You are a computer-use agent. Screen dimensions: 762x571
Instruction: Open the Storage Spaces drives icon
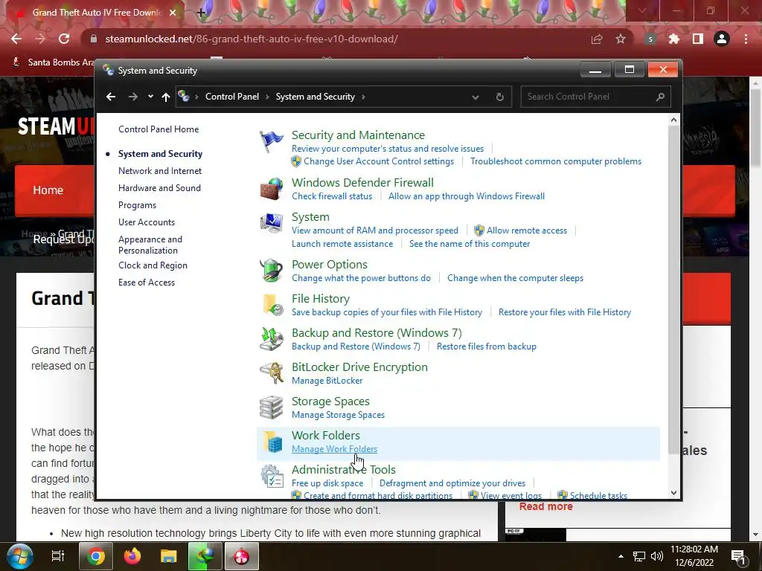click(x=271, y=407)
